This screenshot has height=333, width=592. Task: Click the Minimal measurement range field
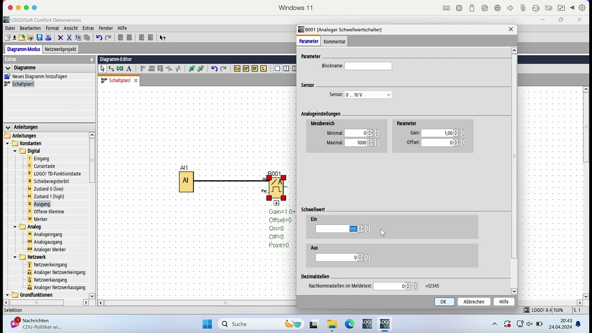[x=356, y=133]
